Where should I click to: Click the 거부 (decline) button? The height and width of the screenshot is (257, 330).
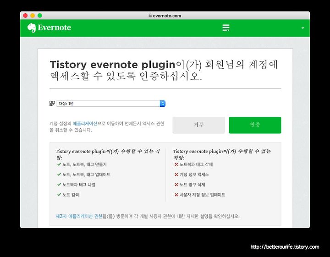click(x=198, y=125)
